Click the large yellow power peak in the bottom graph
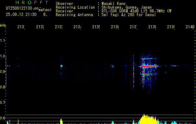 149,119
